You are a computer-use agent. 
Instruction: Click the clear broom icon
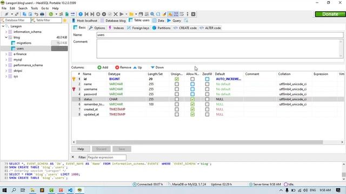click(x=164, y=14)
